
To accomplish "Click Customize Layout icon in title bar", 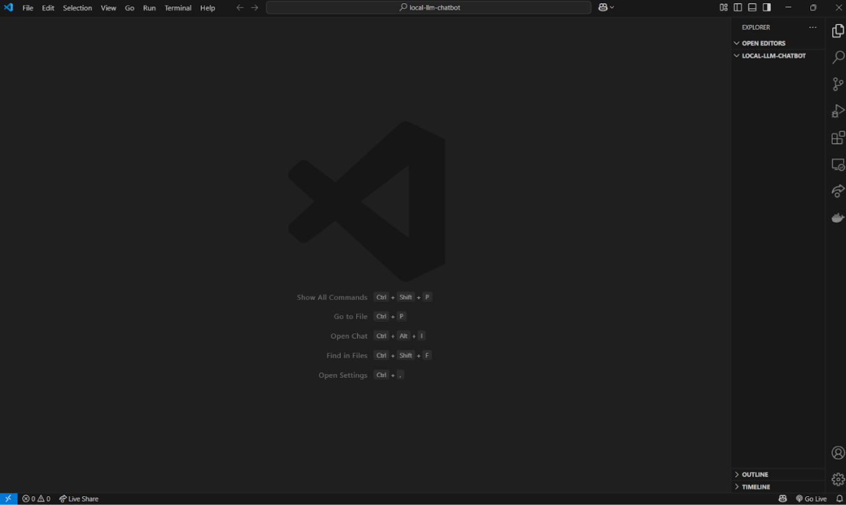I will click(x=724, y=8).
